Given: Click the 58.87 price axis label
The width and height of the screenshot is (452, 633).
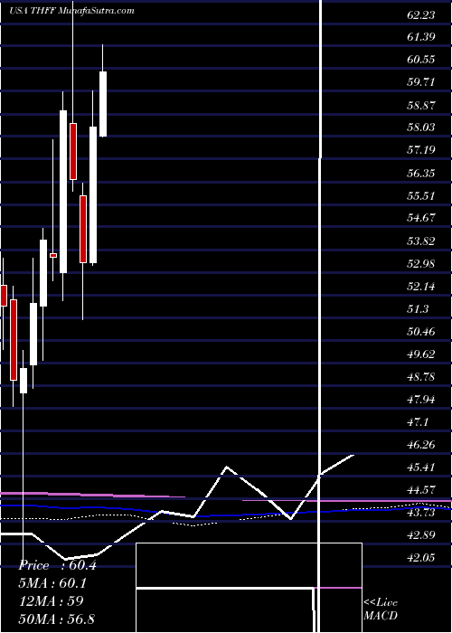Looking at the screenshot, I should click(421, 106).
